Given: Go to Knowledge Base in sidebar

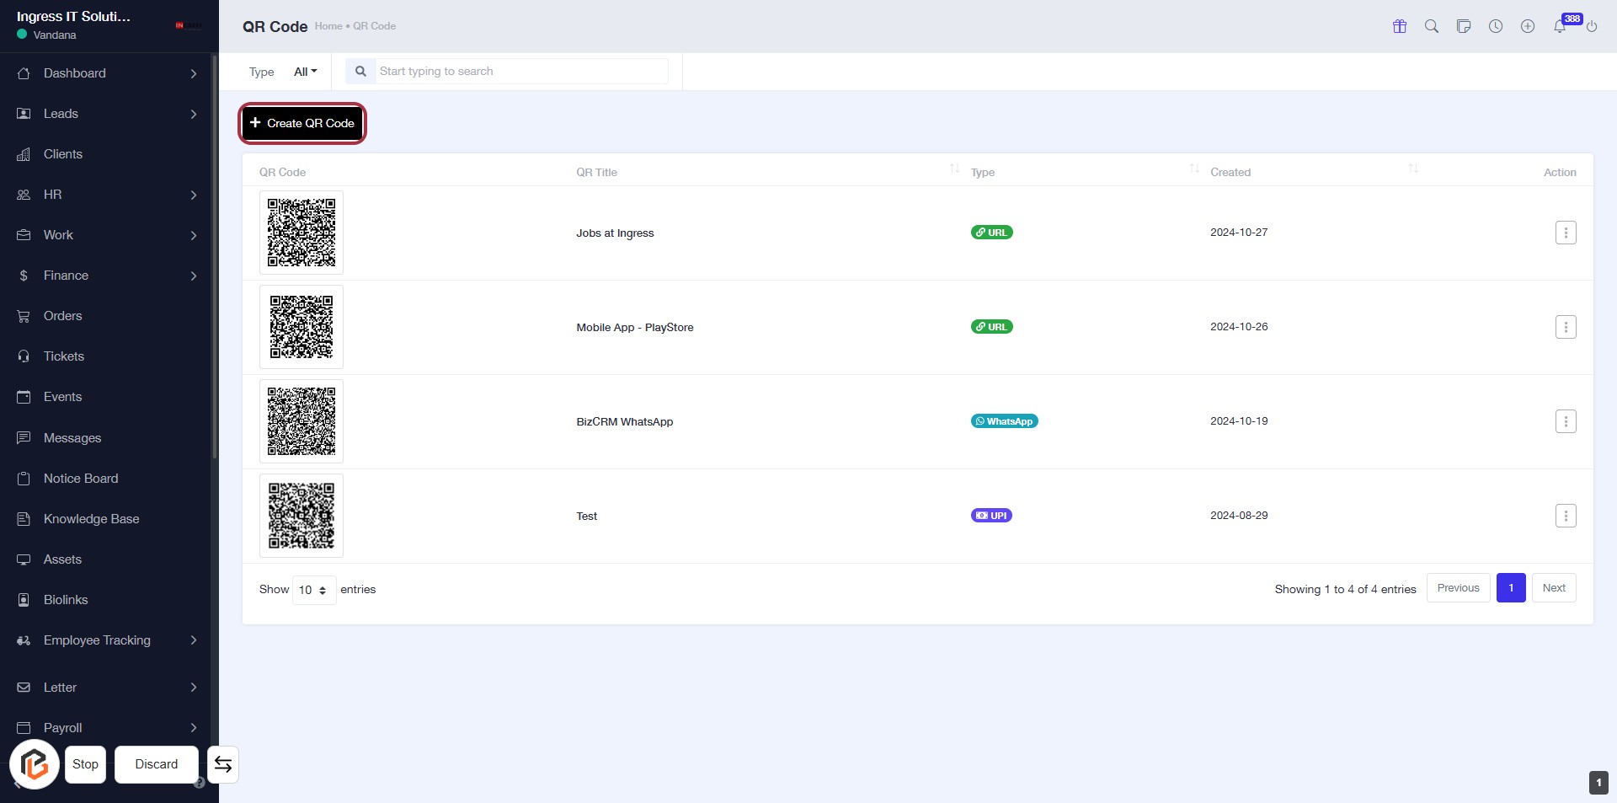Looking at the screenshot, I should tap(91, 519).
